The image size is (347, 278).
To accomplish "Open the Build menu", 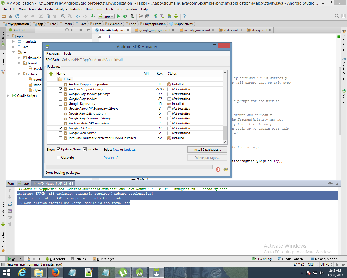I will (x=89, y=9).
